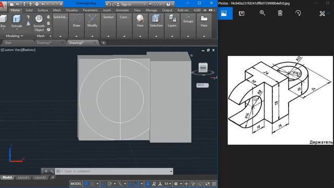The width and height of the screenshot is (334, 188).
Task: Toggle snap mode in status bar
Action: coord(92,184)
